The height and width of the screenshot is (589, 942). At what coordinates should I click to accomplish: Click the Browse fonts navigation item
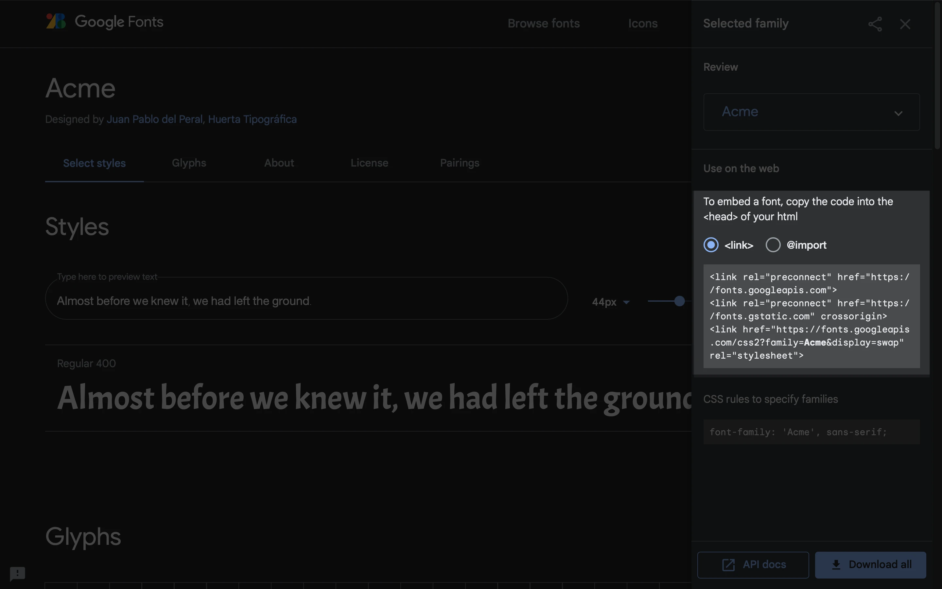[x=543, y=23]
